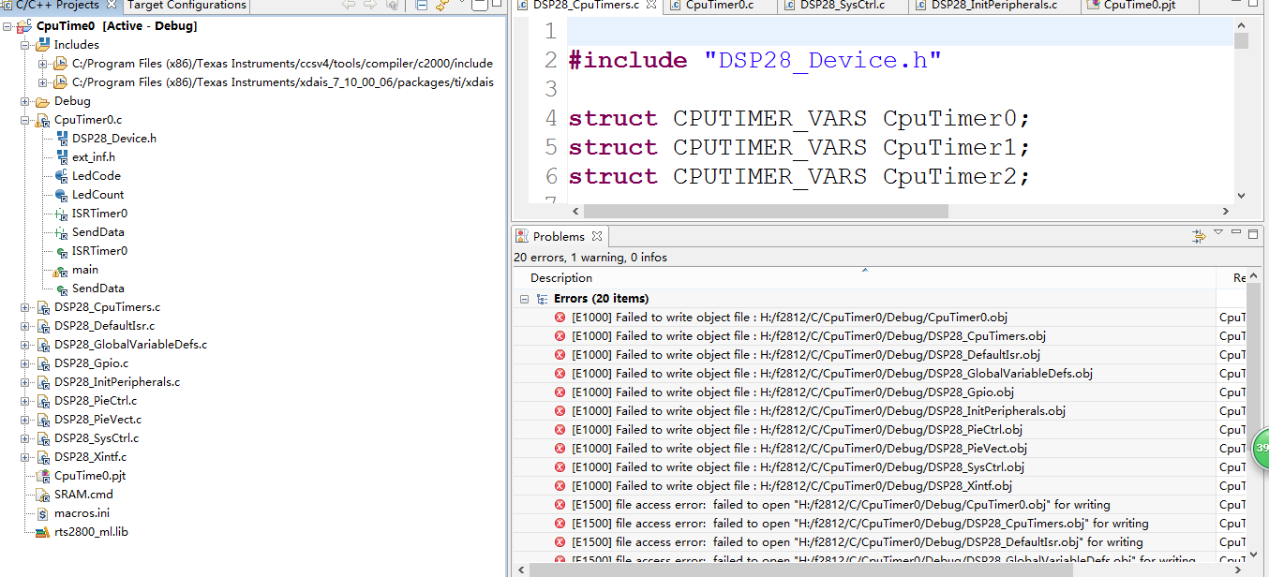Screen dimensions: 1269x577
Task: Close the DSP28_CpuTimers.c editor tab
Action: [649, 6]
